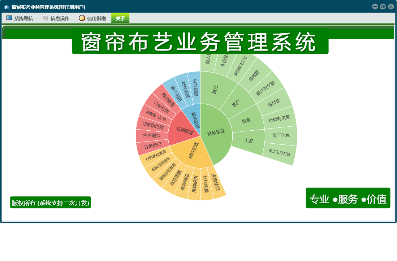Open 员工工资汇总 in the chart
The width and height of the screenshot is (397, 261).
tap(279, 152)
